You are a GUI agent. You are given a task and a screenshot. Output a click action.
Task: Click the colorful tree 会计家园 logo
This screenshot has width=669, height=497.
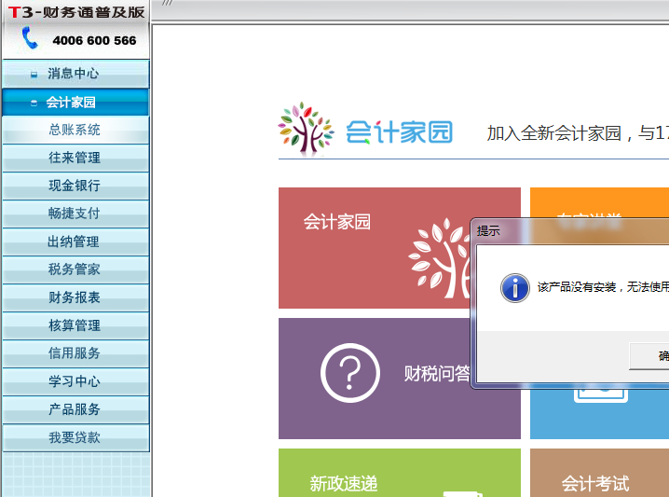tap(306, 129)
